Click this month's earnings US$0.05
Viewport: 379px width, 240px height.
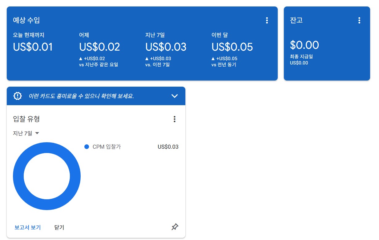pyautogui.click(x=232, y=47)
